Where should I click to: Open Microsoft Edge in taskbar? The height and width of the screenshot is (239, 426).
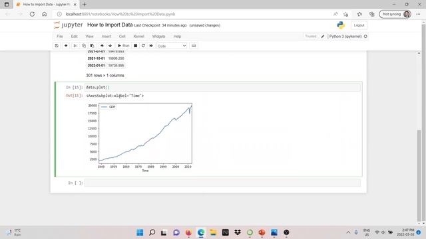pos(201,232)
